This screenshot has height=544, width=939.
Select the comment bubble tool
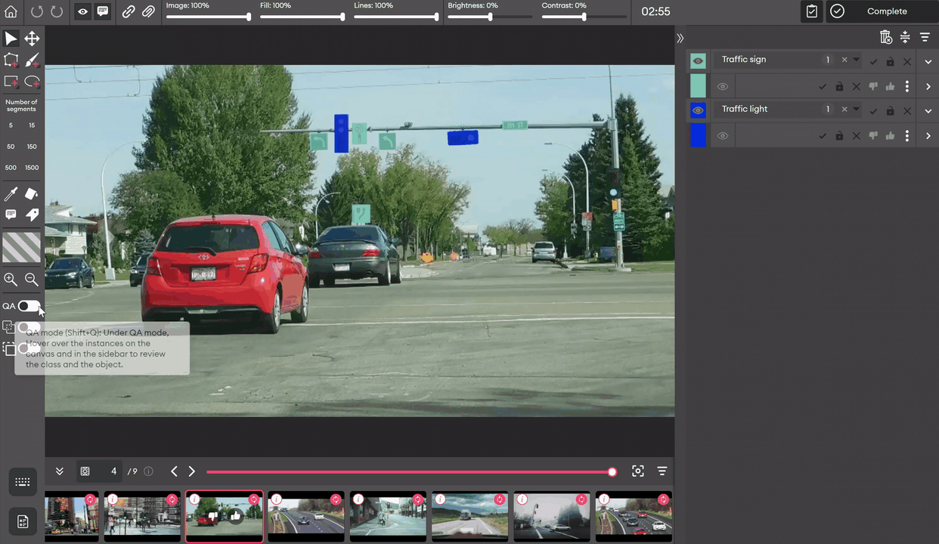click(11, 215)
